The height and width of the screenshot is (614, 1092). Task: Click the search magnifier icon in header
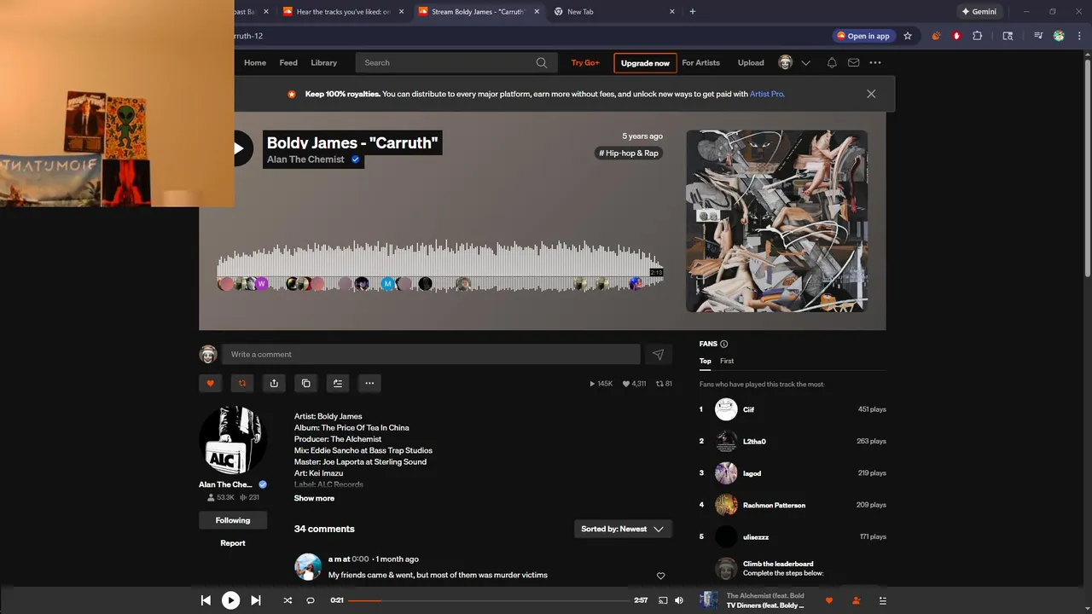[x=542, y=62]
